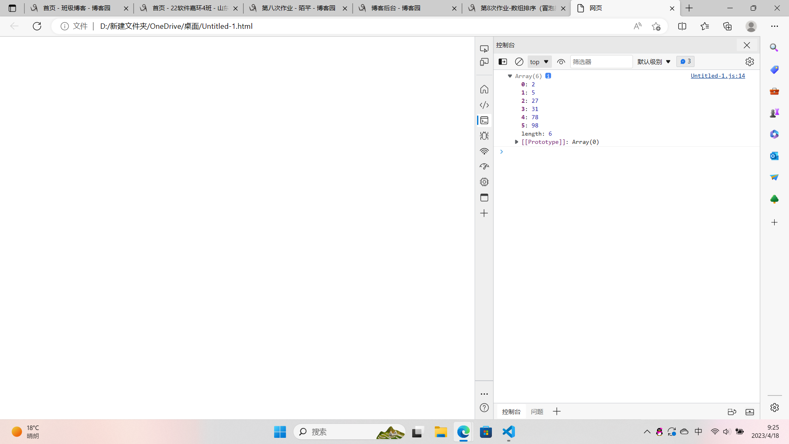The width and height of the screenshot is (789, 444).
Task: Toggle the console sidebar panel
Action: click(x=503, y=62)
